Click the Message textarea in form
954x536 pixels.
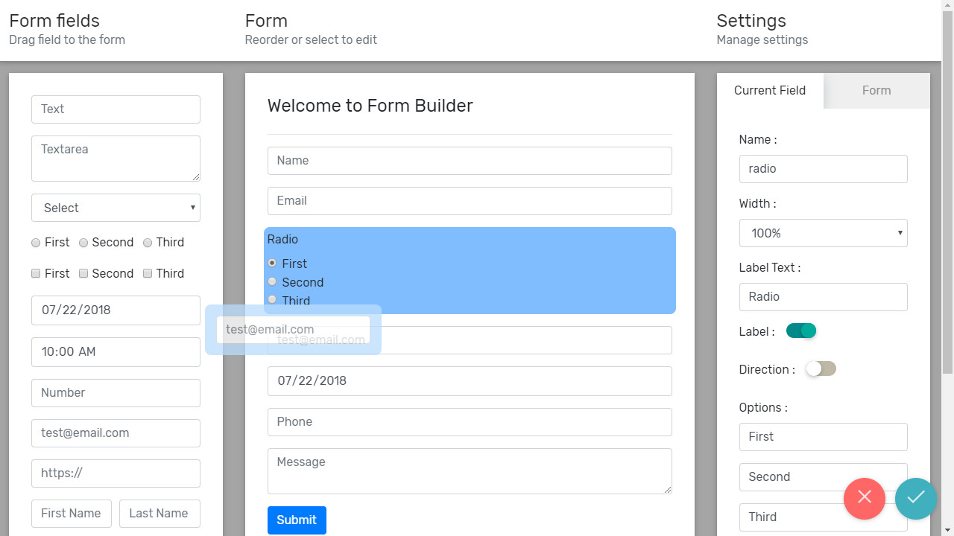[470, 470]
